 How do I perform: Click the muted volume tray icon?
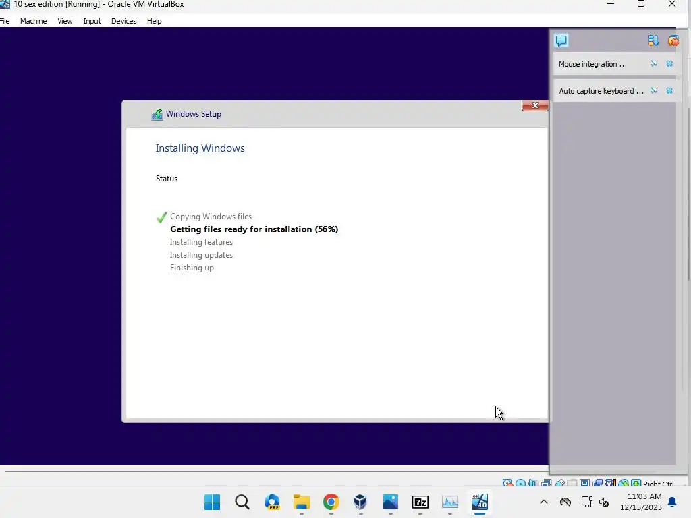point(604,502)
